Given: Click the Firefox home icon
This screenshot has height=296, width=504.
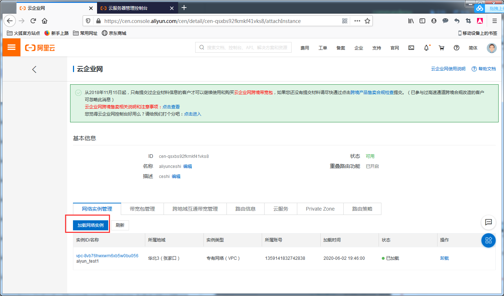Looking at the screenshot, I should point(44,21).
